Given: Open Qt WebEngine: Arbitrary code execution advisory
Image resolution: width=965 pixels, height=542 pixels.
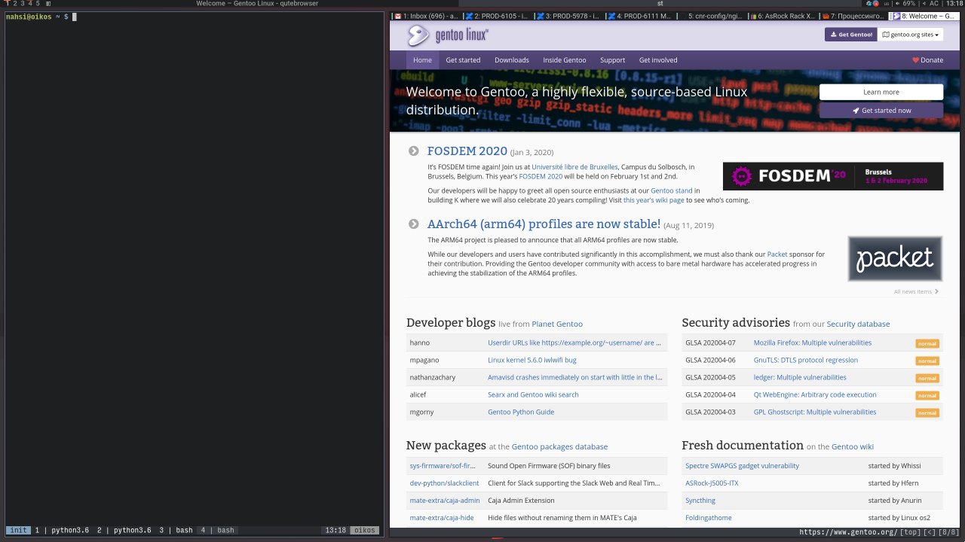Looking at the screenshot, I should [x=815, y=394].
